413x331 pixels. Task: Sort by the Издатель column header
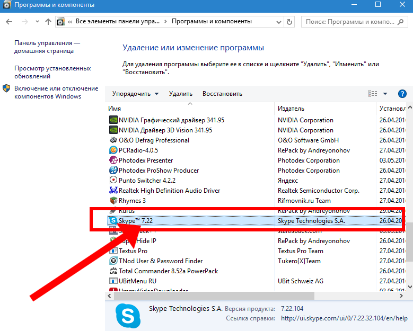[x=291, y=109]
